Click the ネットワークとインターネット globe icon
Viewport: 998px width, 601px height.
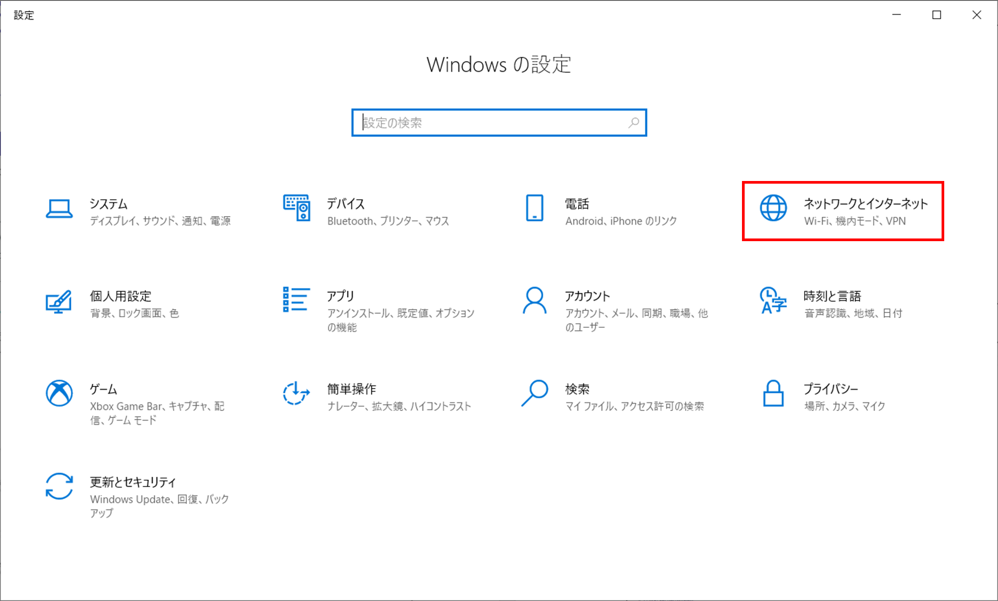point(773,208)
